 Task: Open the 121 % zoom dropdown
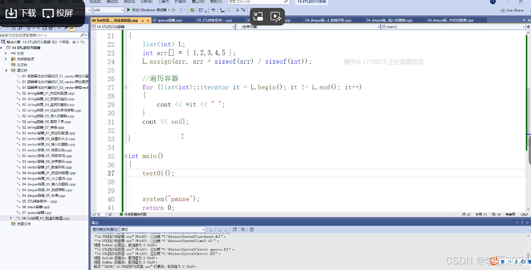click(99, 214)
